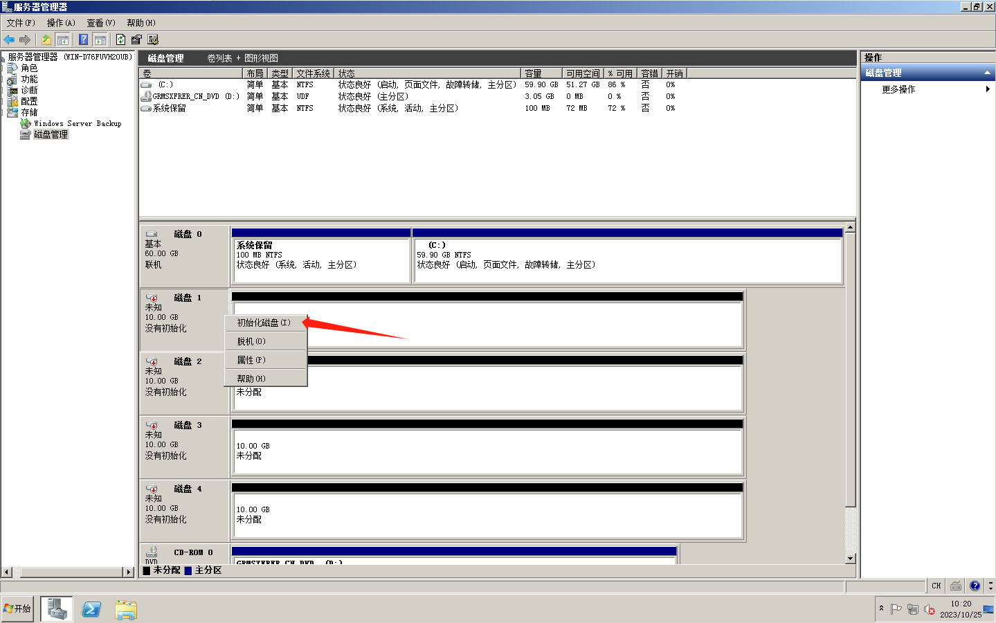This screenshot has width=996, height=623.
Task: Toggle the show/hide action pane icon
Action: click(x=100, y=39)
